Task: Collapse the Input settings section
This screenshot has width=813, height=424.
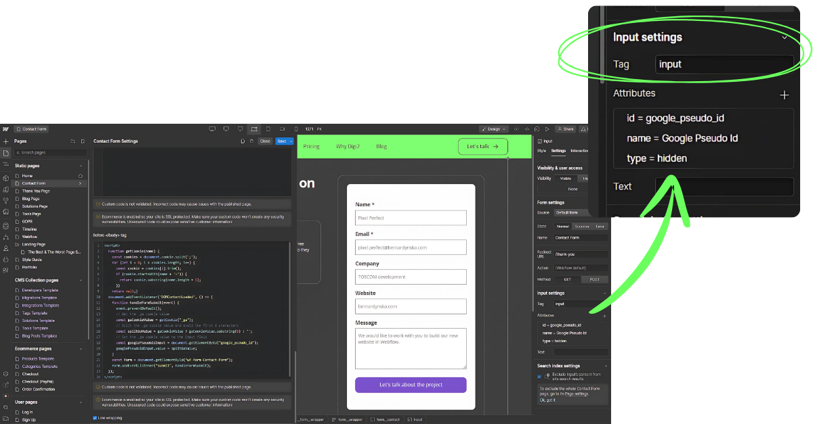Action: click(605, 293)
